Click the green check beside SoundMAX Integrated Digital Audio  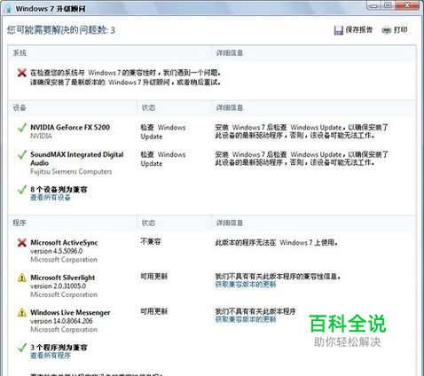click(x=21, y=154)
